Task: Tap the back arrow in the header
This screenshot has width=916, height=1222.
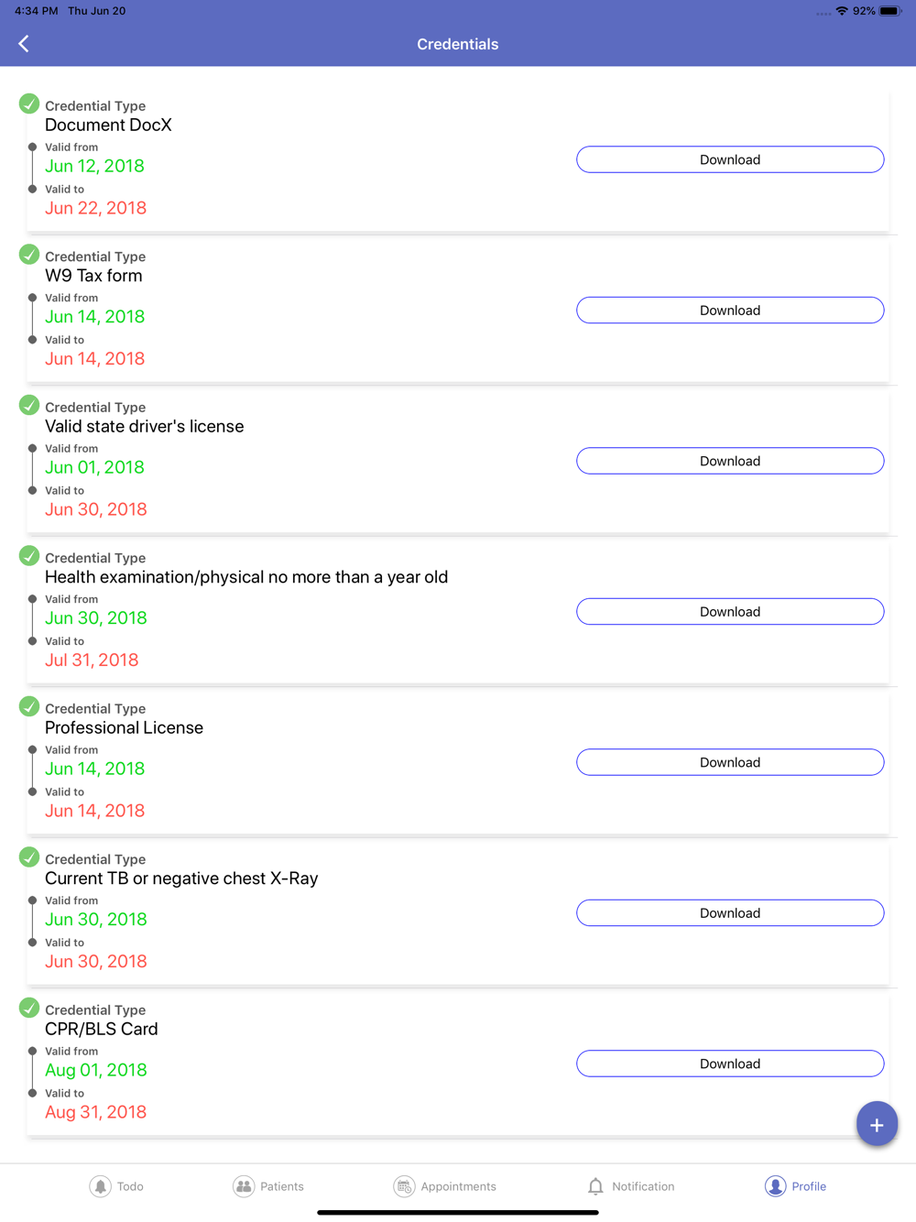Action: [24, 44]
